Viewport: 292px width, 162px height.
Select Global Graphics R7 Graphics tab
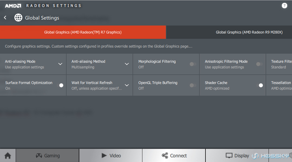coord(83,32)
